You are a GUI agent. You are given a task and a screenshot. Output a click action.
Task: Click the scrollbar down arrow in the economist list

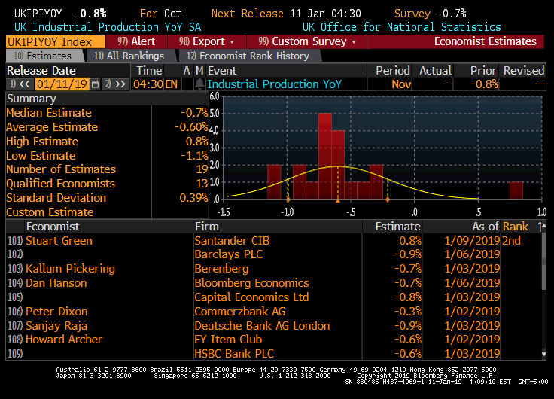pyautogui.click(x=543, y=354)
